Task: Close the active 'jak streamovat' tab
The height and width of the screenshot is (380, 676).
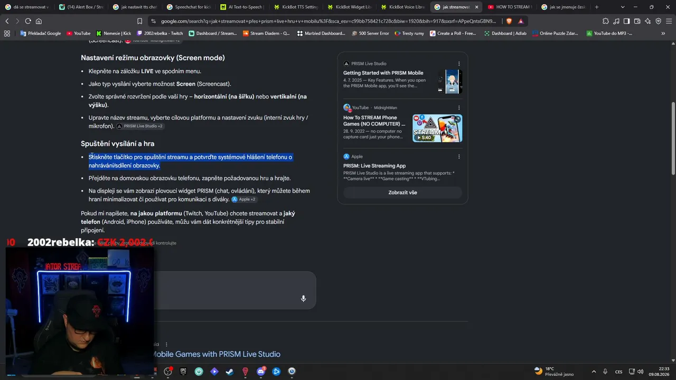Action: click(x=476, y=7)
